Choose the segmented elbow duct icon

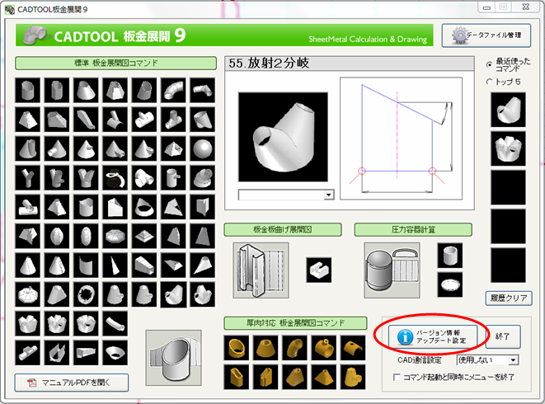tap(173, 90)
